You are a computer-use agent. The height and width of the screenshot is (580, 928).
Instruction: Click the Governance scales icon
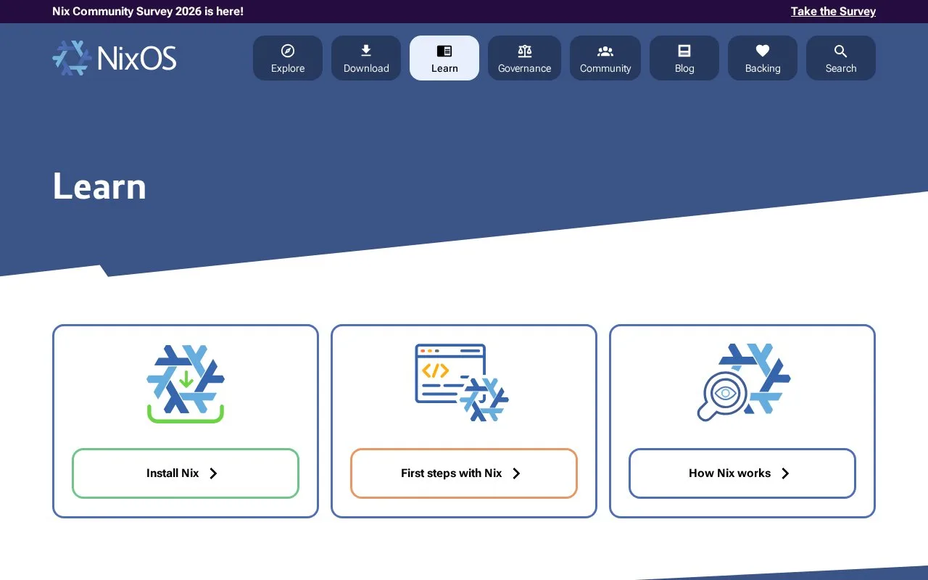[525, 51]
